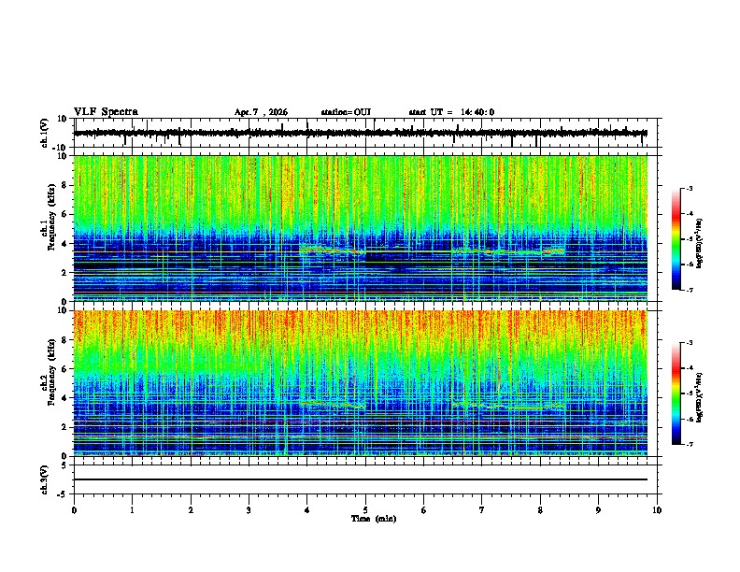Screen dimensions: 740x572
Task: Click time axis tick label "4"
Action: tap(307, 510)
